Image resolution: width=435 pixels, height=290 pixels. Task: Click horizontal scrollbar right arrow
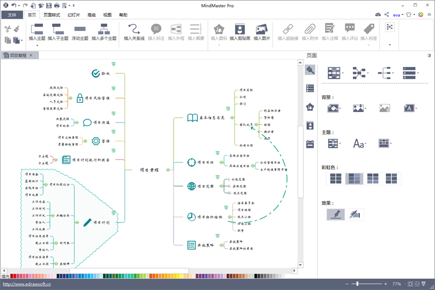pyautogui.click(x=294, y=270)
